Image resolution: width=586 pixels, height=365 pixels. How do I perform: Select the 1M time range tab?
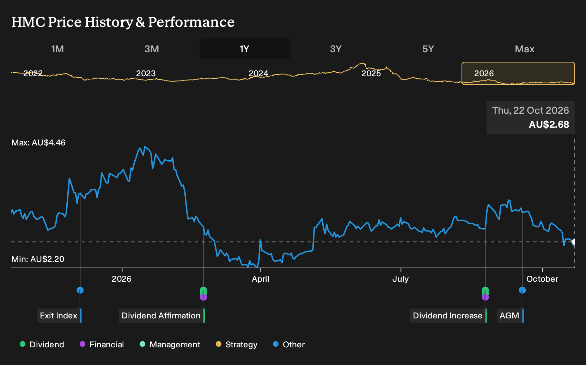point(57,49)
